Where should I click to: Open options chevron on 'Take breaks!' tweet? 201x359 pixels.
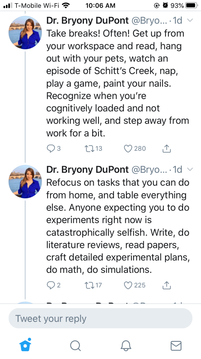point(190,20)
